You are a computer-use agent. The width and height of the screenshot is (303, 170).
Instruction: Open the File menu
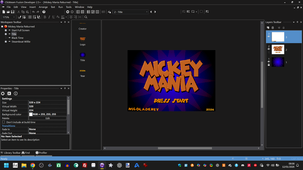pyautogui.click(x=9, y=7)
